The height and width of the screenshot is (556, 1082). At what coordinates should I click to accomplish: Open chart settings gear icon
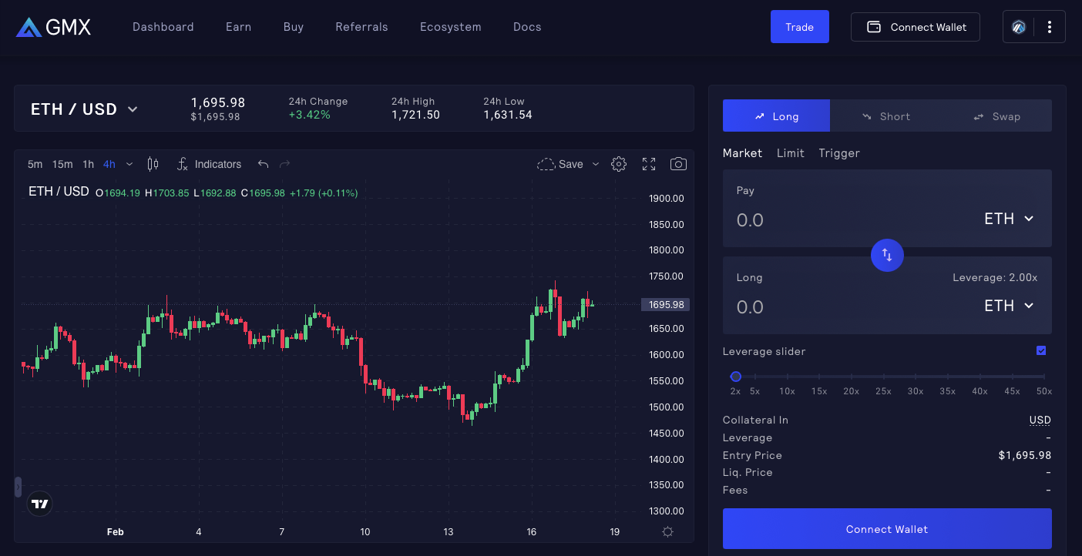click(x=619, y=164)
